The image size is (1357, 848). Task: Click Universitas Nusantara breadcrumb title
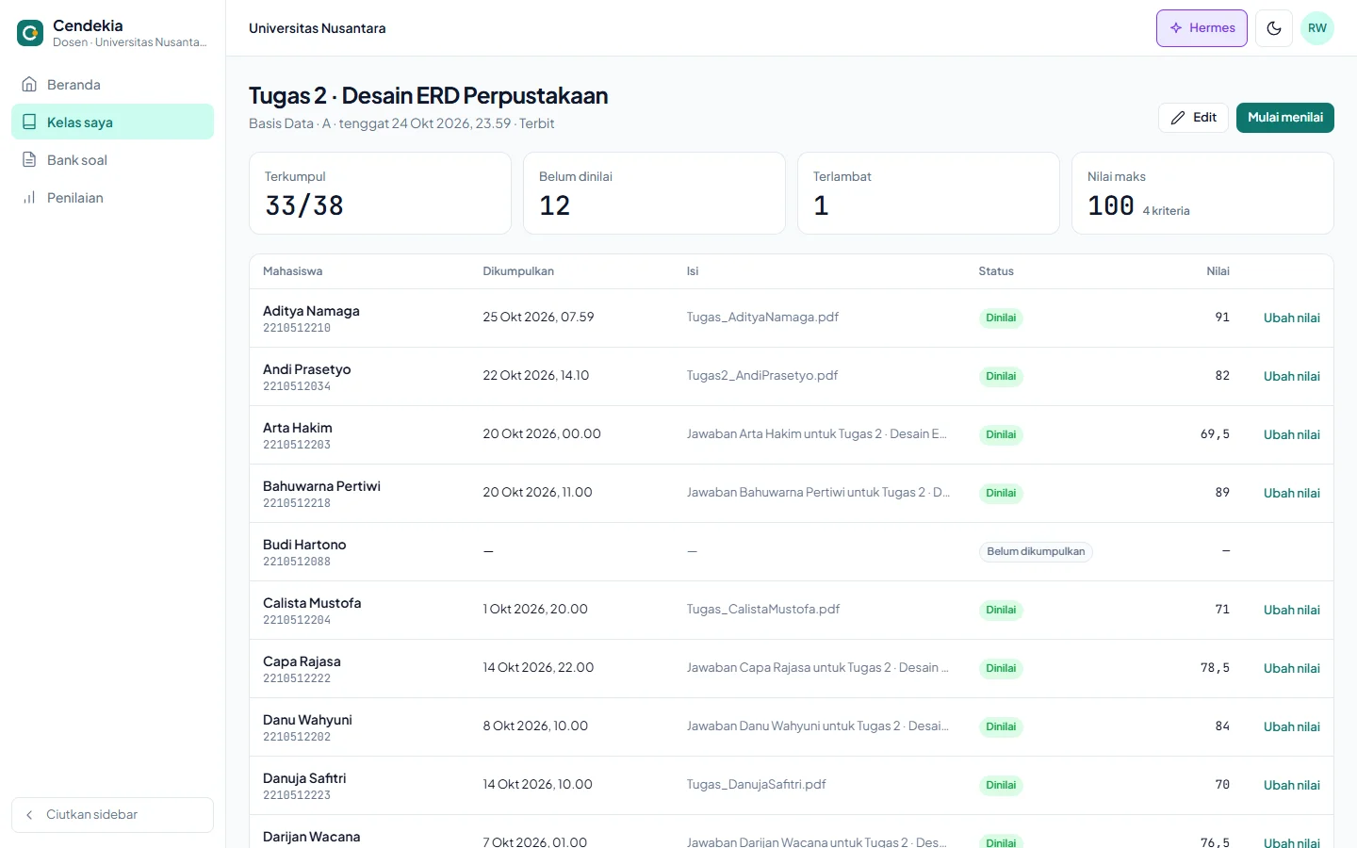(x=318, y=28)
